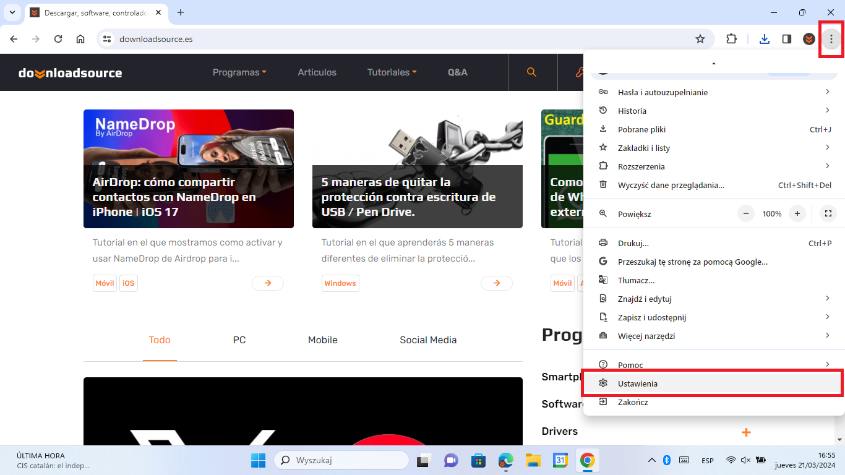Open the Rozszerzenia submenu

click(x=714, y=166)
